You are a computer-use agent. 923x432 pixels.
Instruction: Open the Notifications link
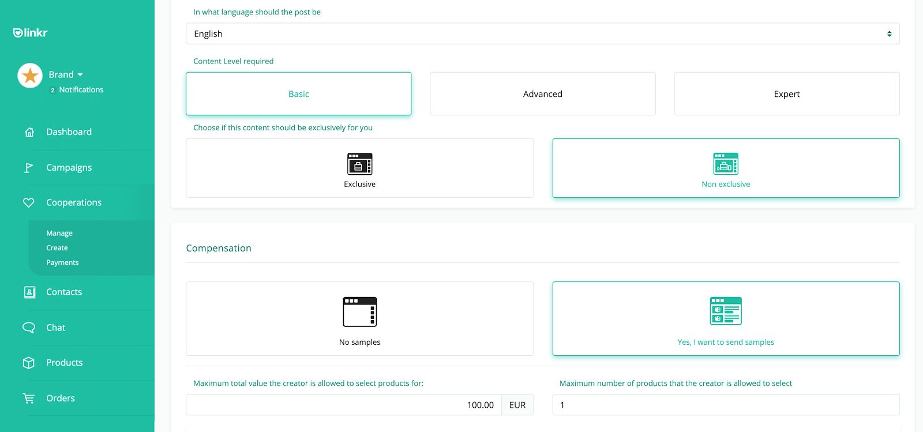(81, 89)
